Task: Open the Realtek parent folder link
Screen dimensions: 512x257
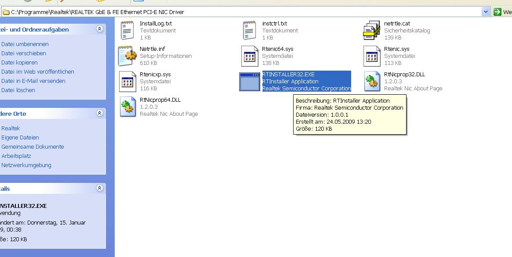Action: coord(11,128)
